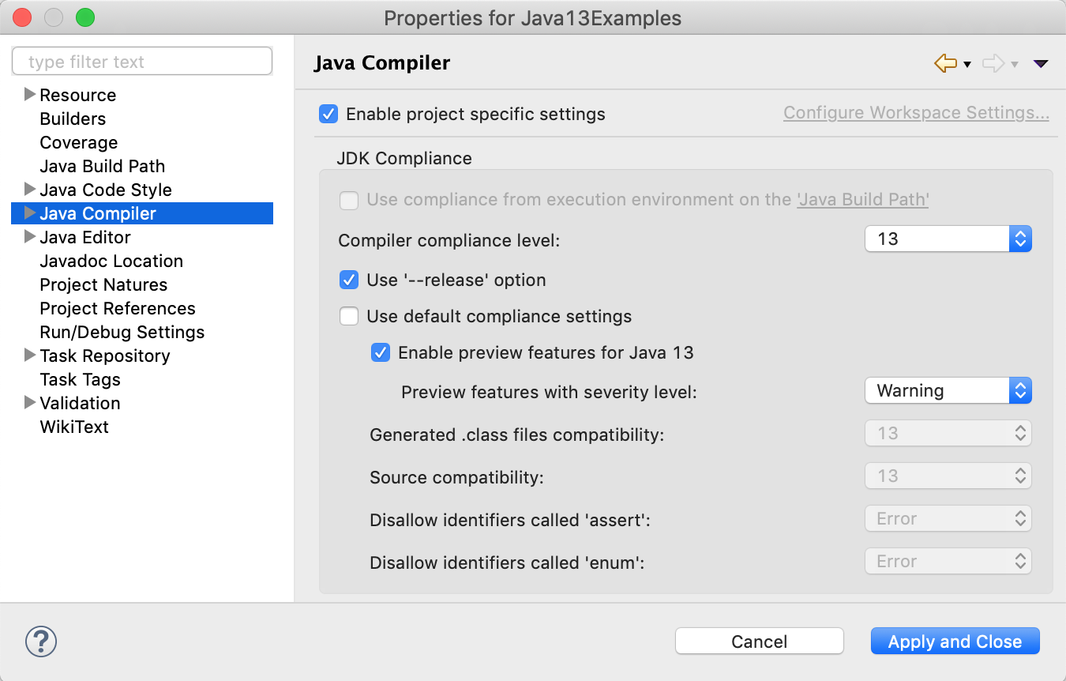
Task: Open Disallow identifiers called 'assert' dropdown
Action: pyautogui.click(x=948, y=518)
